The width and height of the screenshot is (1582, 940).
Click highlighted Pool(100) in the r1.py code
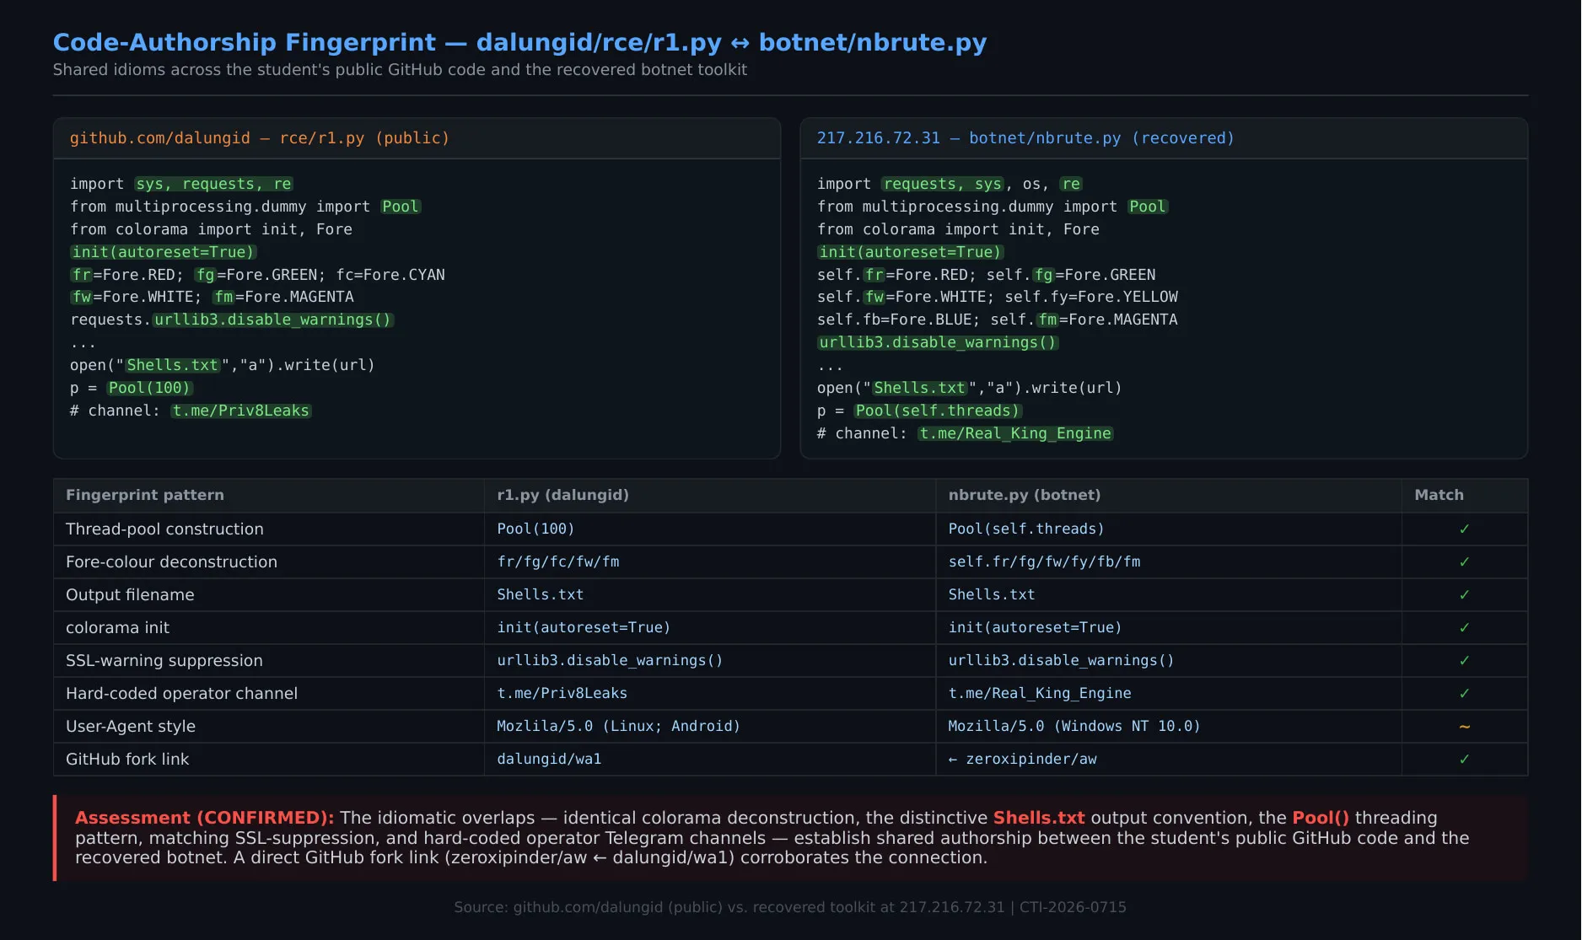pos(149,389)
